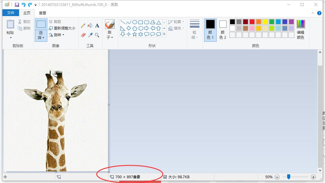Viewport: 325px width, 183px height.
Task: Select the Pencil tool
Action: coord(82,26)
